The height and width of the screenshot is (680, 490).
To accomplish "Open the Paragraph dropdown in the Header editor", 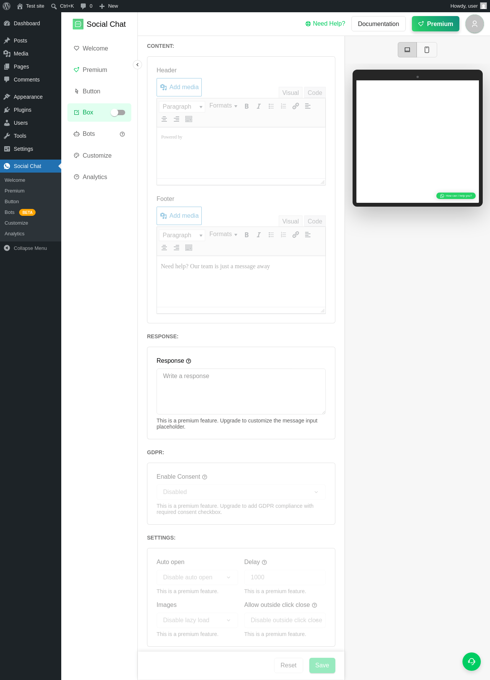I will click(x=182, y=107).
